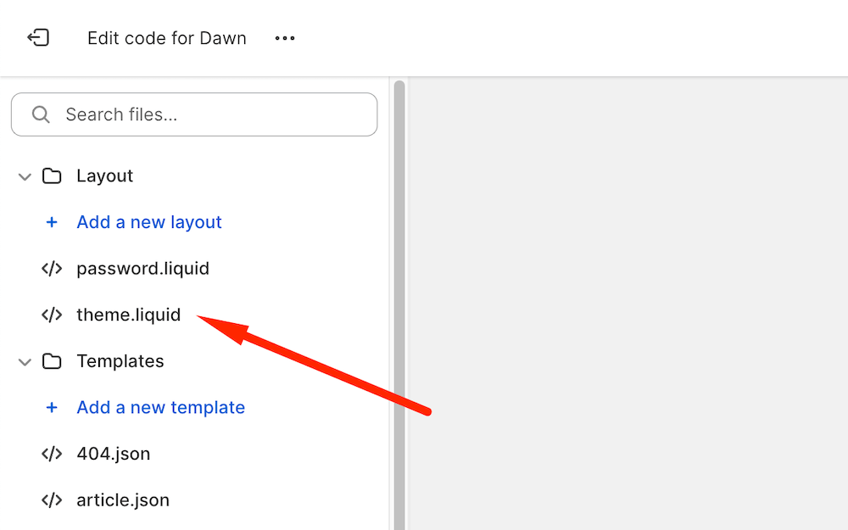Collapse the Layout folder chevron

pos(25,176)
